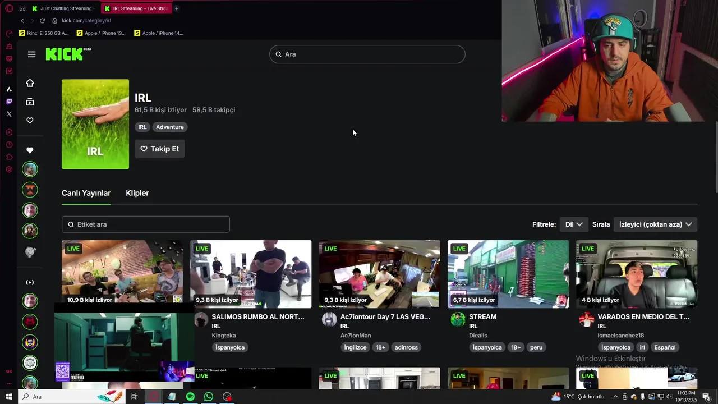The image size is (718, 404).
Task: Click the Adventure tag
Action: pos(170,127)
